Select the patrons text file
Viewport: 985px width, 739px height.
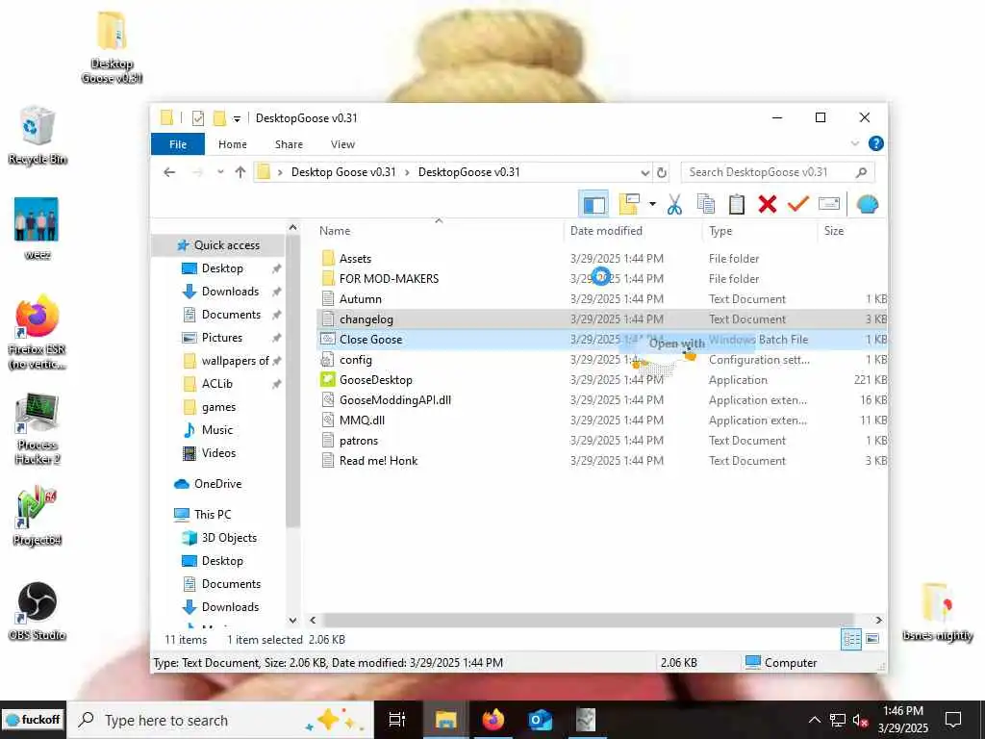pyautogui.click(x=602, y=441)
